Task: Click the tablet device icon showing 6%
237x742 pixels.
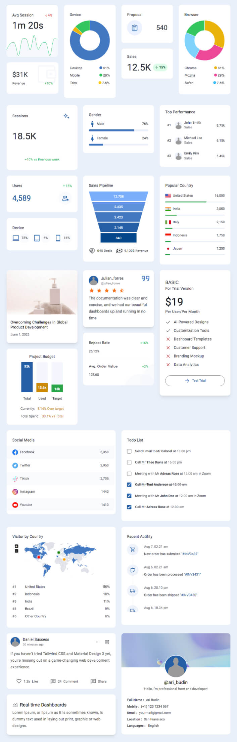Action: click(37, 238)
